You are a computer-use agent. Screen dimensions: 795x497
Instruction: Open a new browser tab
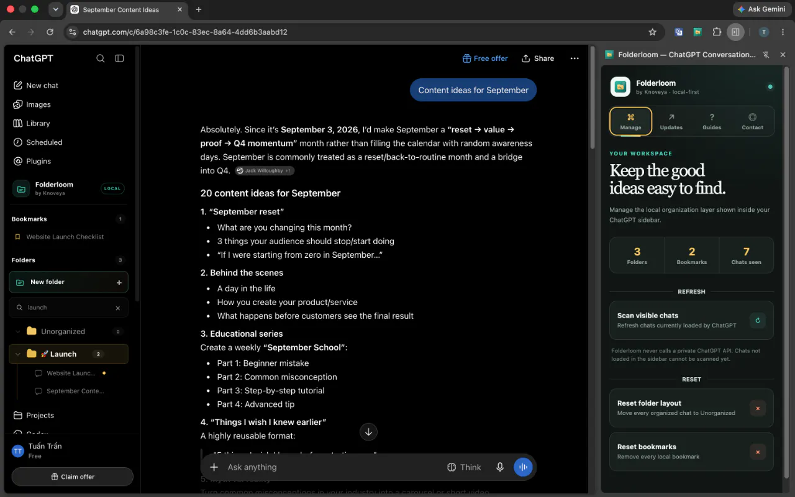(x=199, y=9)
